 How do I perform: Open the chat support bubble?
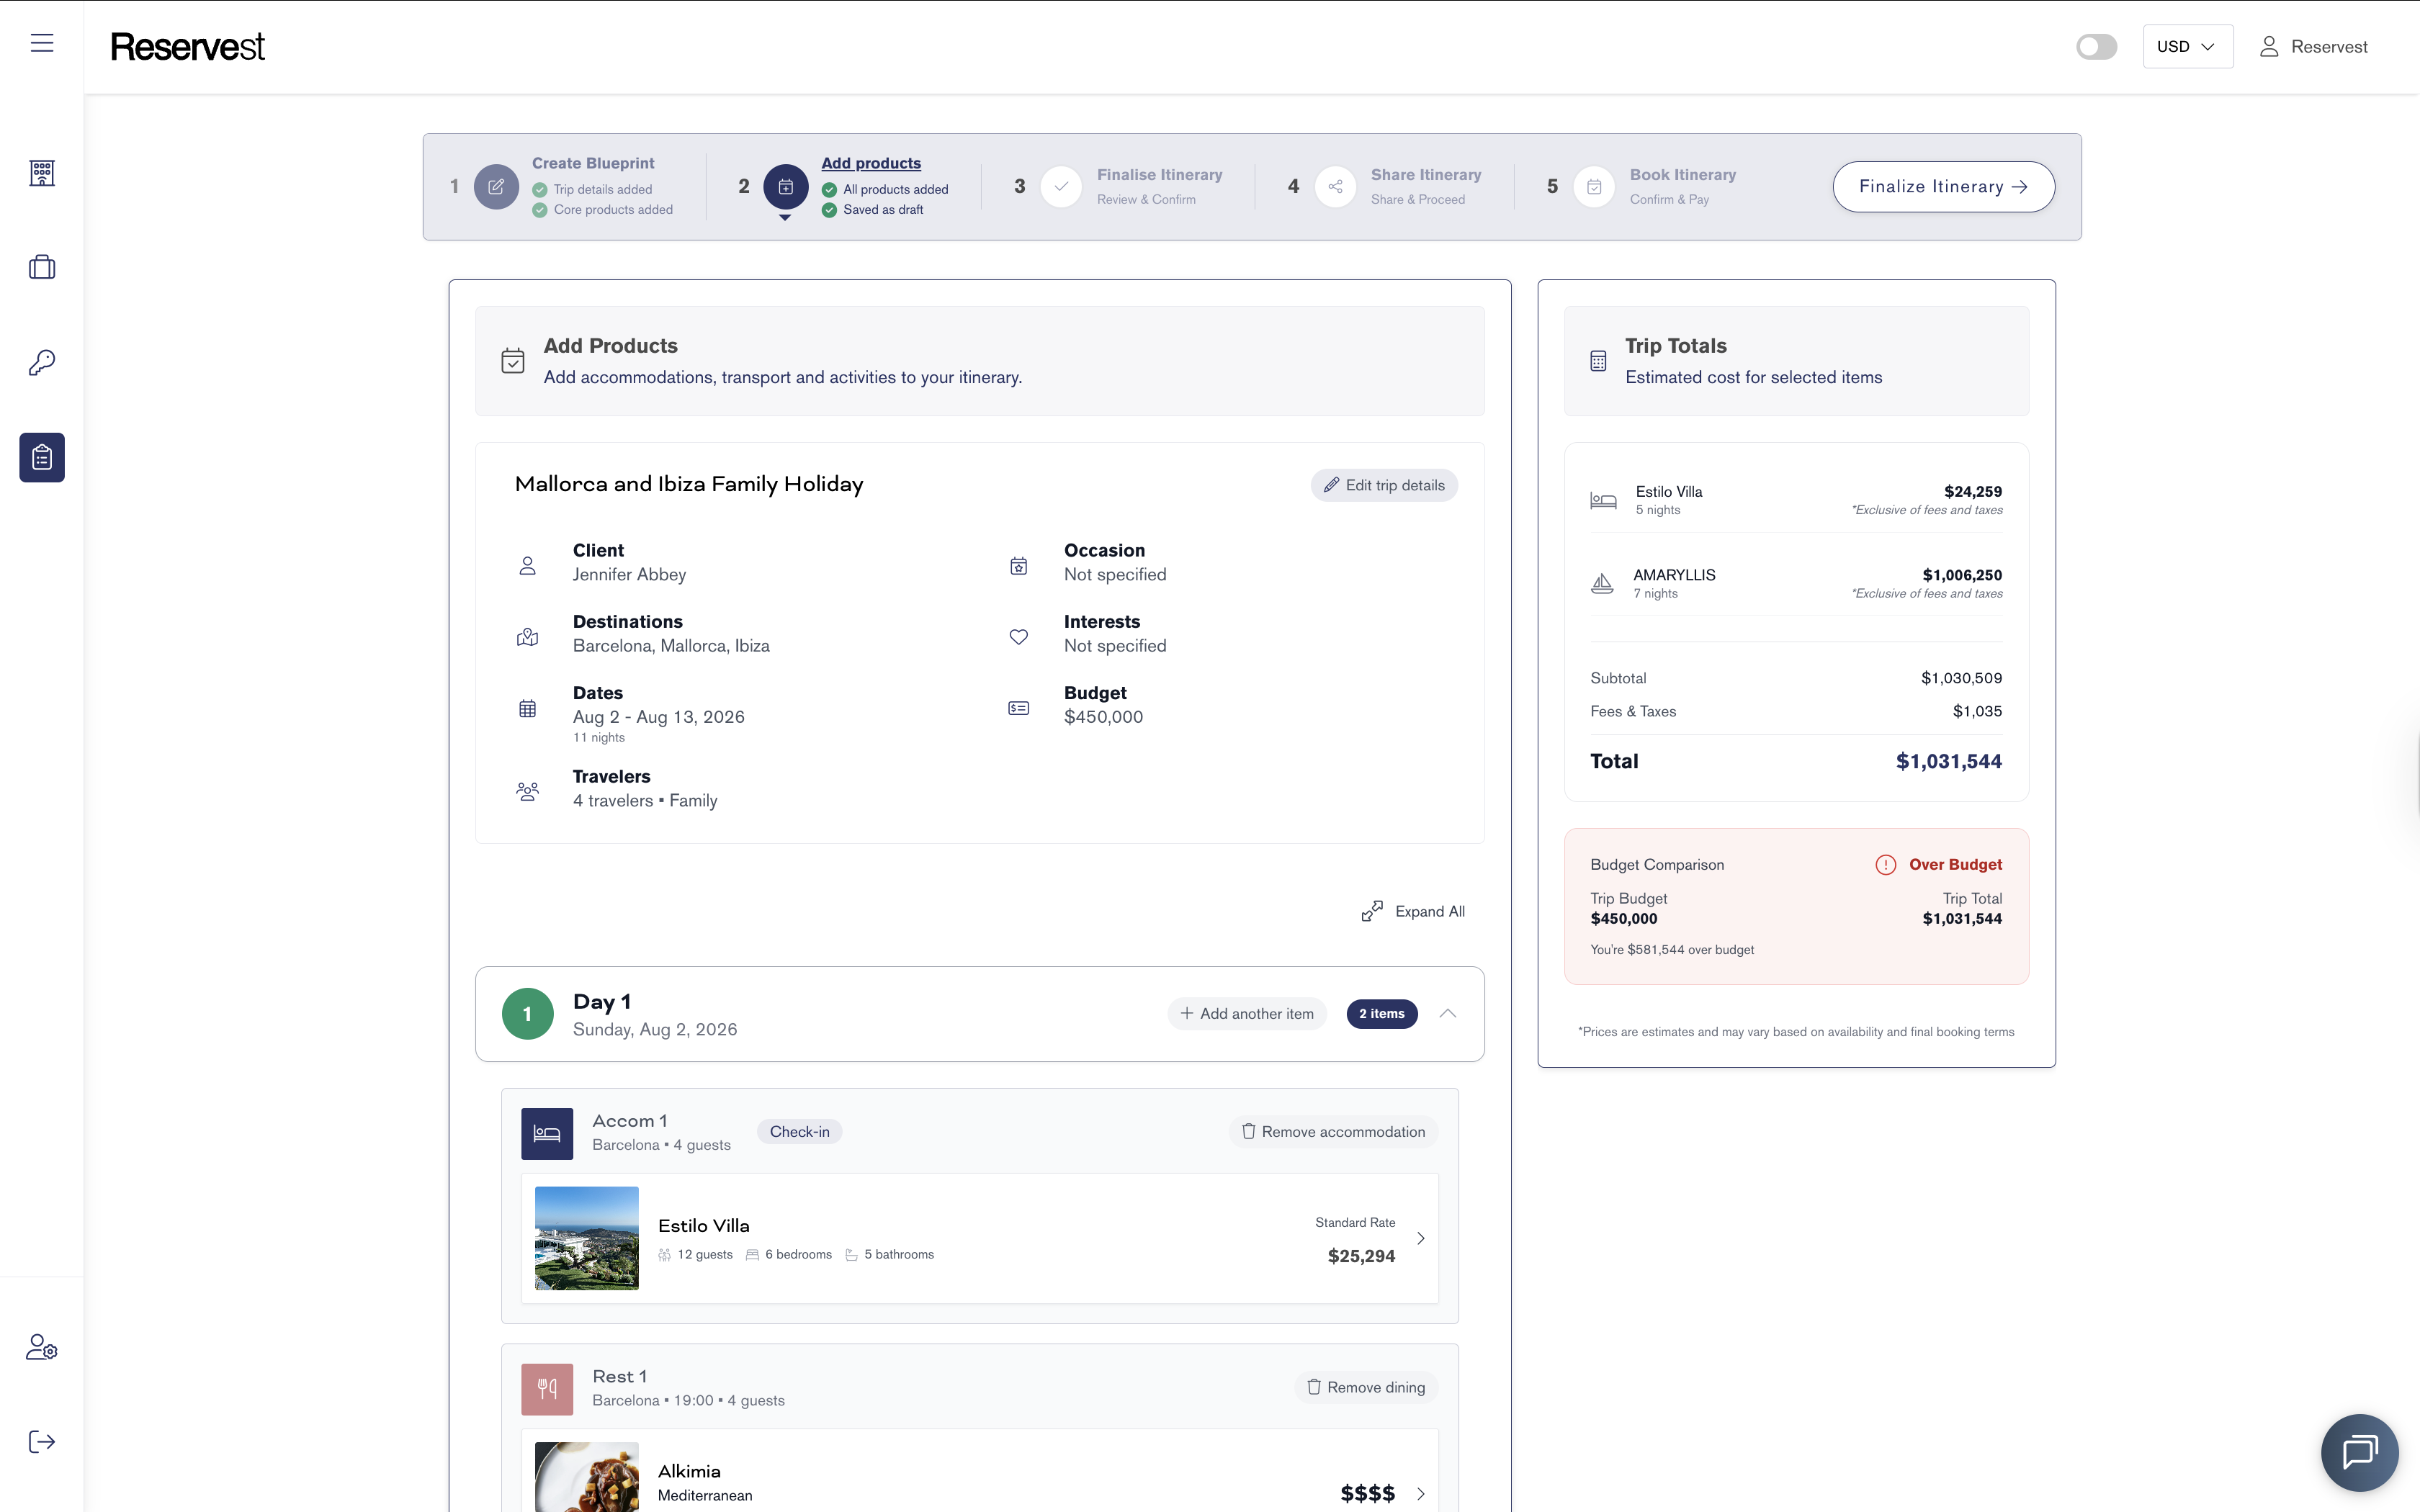(2358, 1451)
